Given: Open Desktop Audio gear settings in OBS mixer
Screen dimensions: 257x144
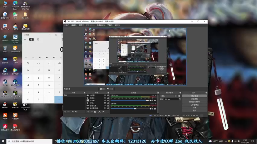Looking at the screenshot, I should point(155,109).
